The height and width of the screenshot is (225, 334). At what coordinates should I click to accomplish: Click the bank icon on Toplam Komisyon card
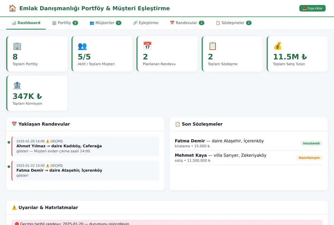(17, 85)
